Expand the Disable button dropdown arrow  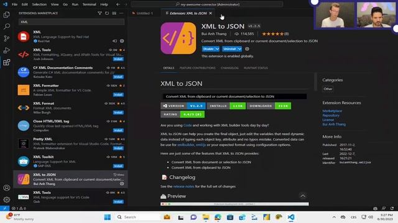coord(217,49)
